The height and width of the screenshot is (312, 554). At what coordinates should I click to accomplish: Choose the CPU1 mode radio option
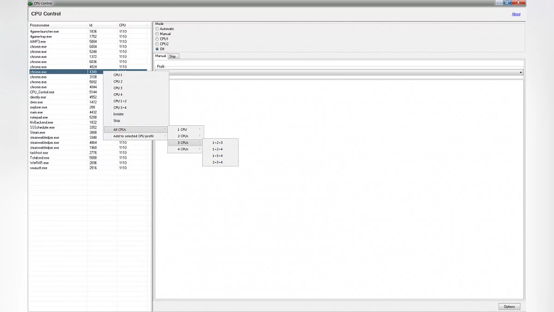pos(157,39)
